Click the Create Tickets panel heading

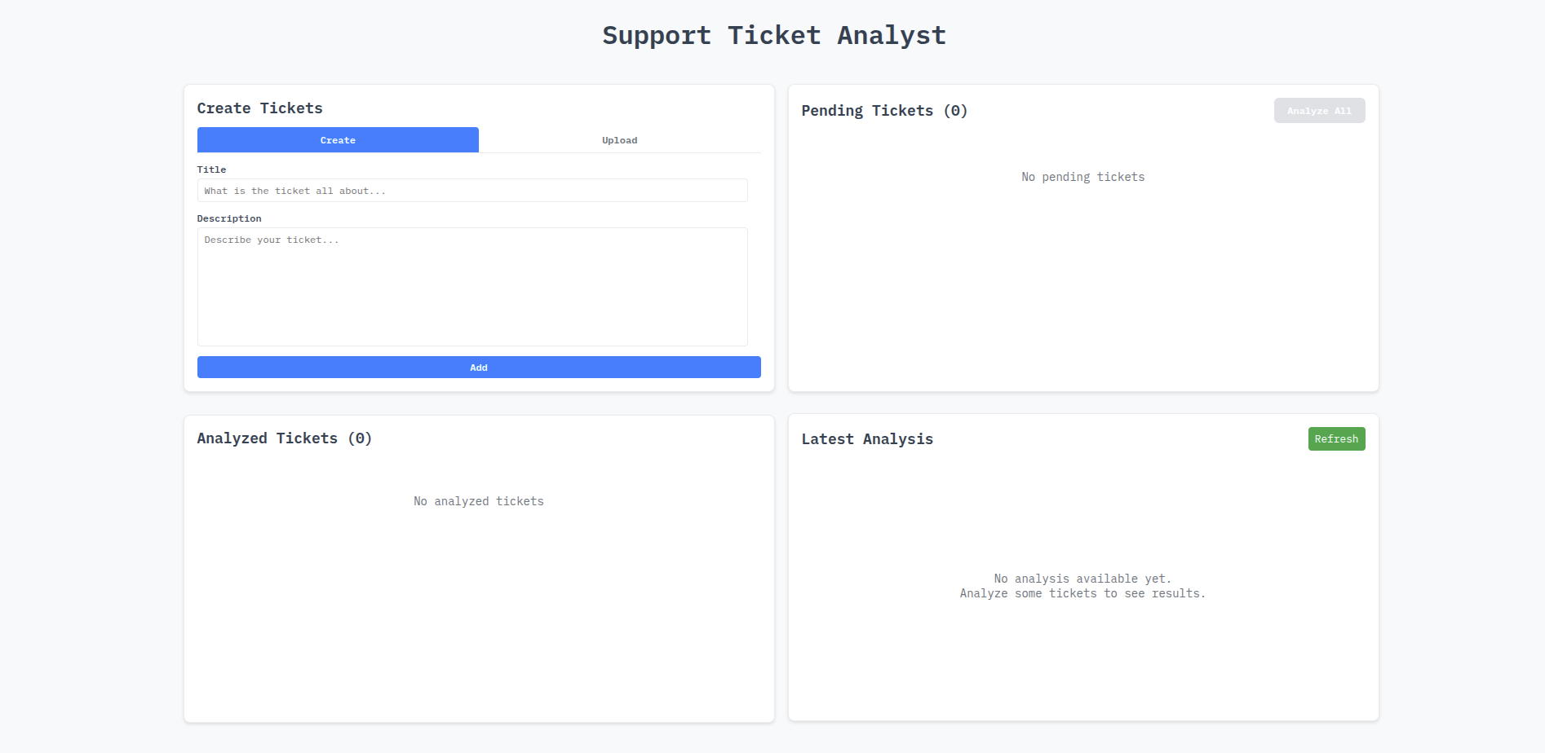click(259, 108)
